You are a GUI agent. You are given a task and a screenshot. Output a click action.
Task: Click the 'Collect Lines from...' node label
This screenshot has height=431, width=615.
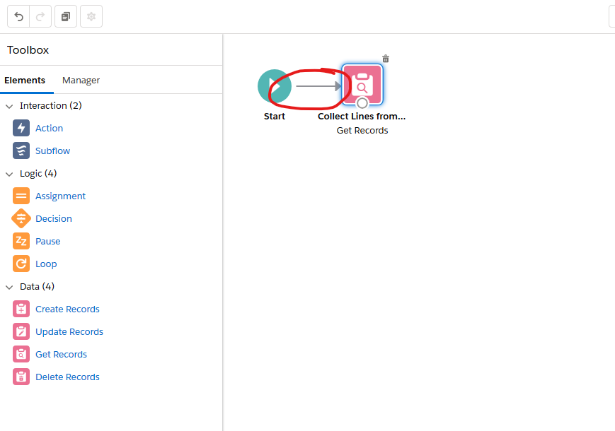[362, 117]
